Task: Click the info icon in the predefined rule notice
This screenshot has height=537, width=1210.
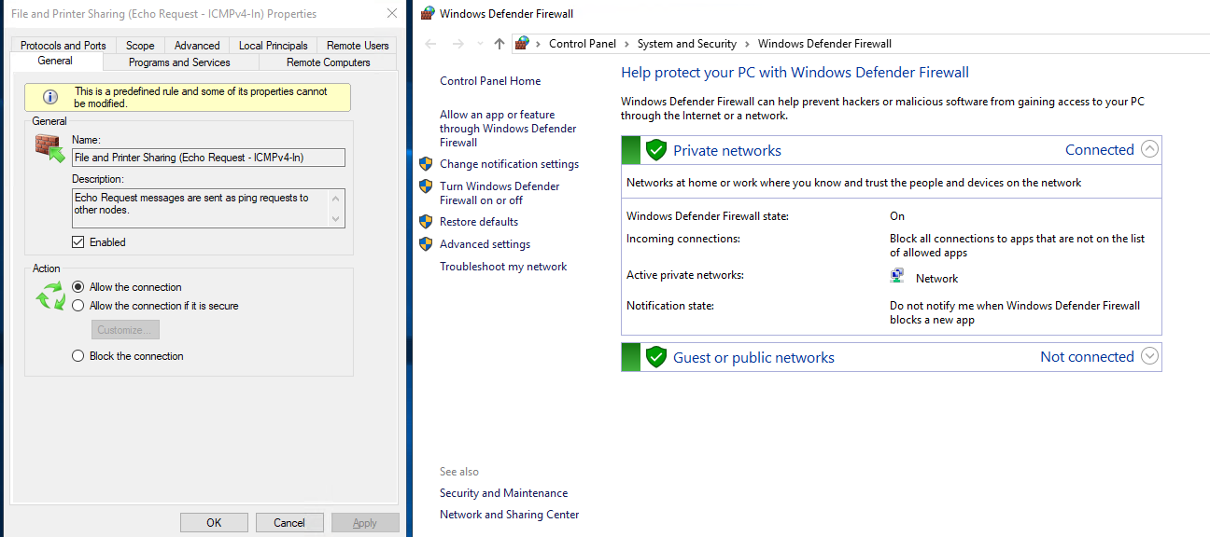Action: click(x=50, y=97)
